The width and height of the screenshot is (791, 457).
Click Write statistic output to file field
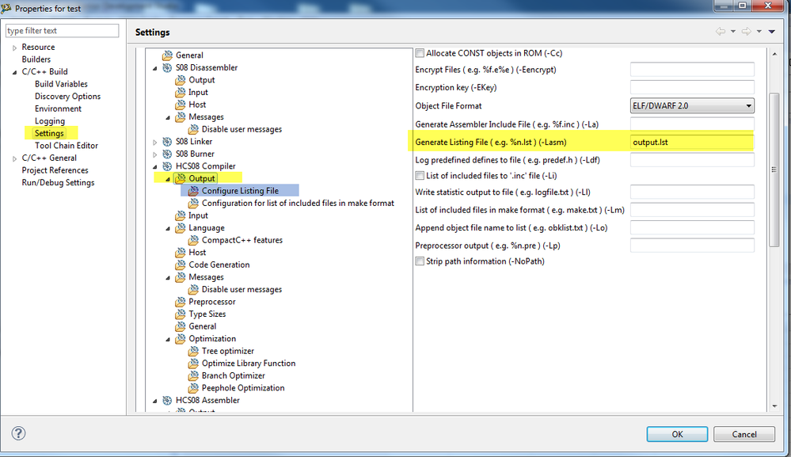pos(692,192)
